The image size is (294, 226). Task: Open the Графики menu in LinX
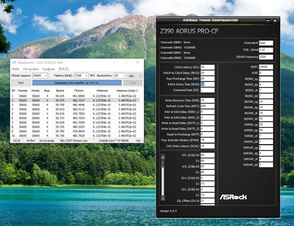point(49,69)
